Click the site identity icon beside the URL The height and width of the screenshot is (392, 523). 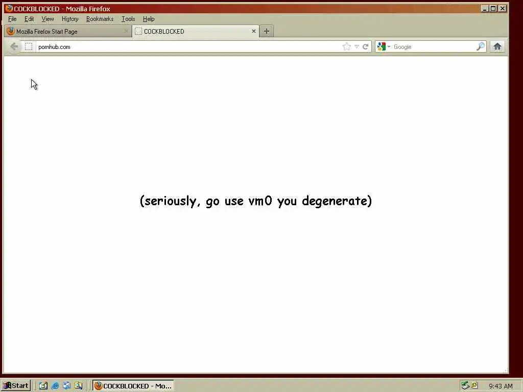click(29, 46)
